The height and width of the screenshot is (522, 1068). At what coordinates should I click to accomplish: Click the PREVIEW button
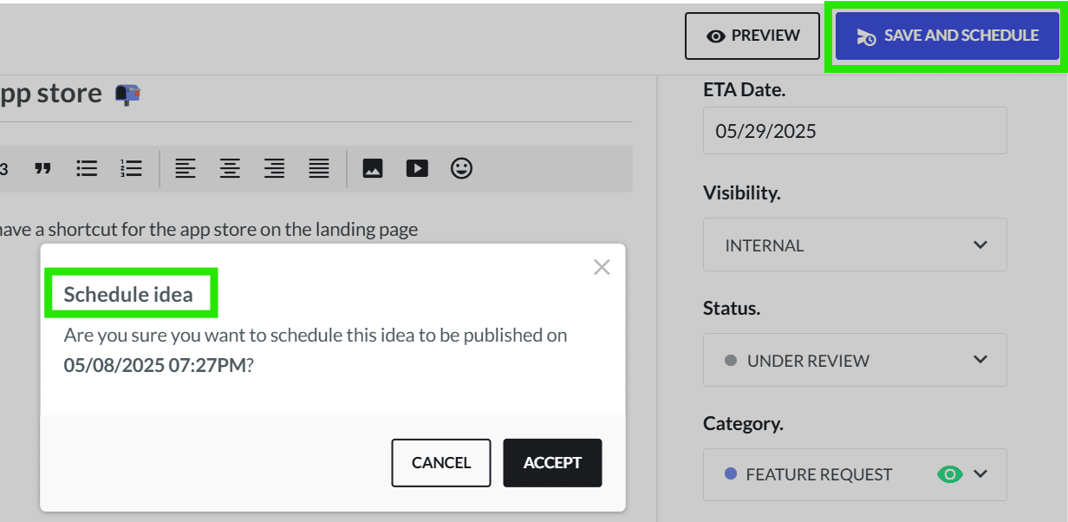[x=752, y=36]
